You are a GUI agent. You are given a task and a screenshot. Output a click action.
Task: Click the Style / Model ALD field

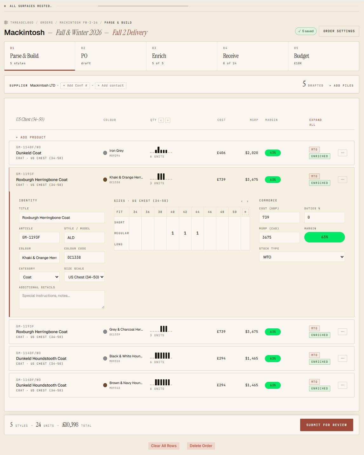point(84,237)
